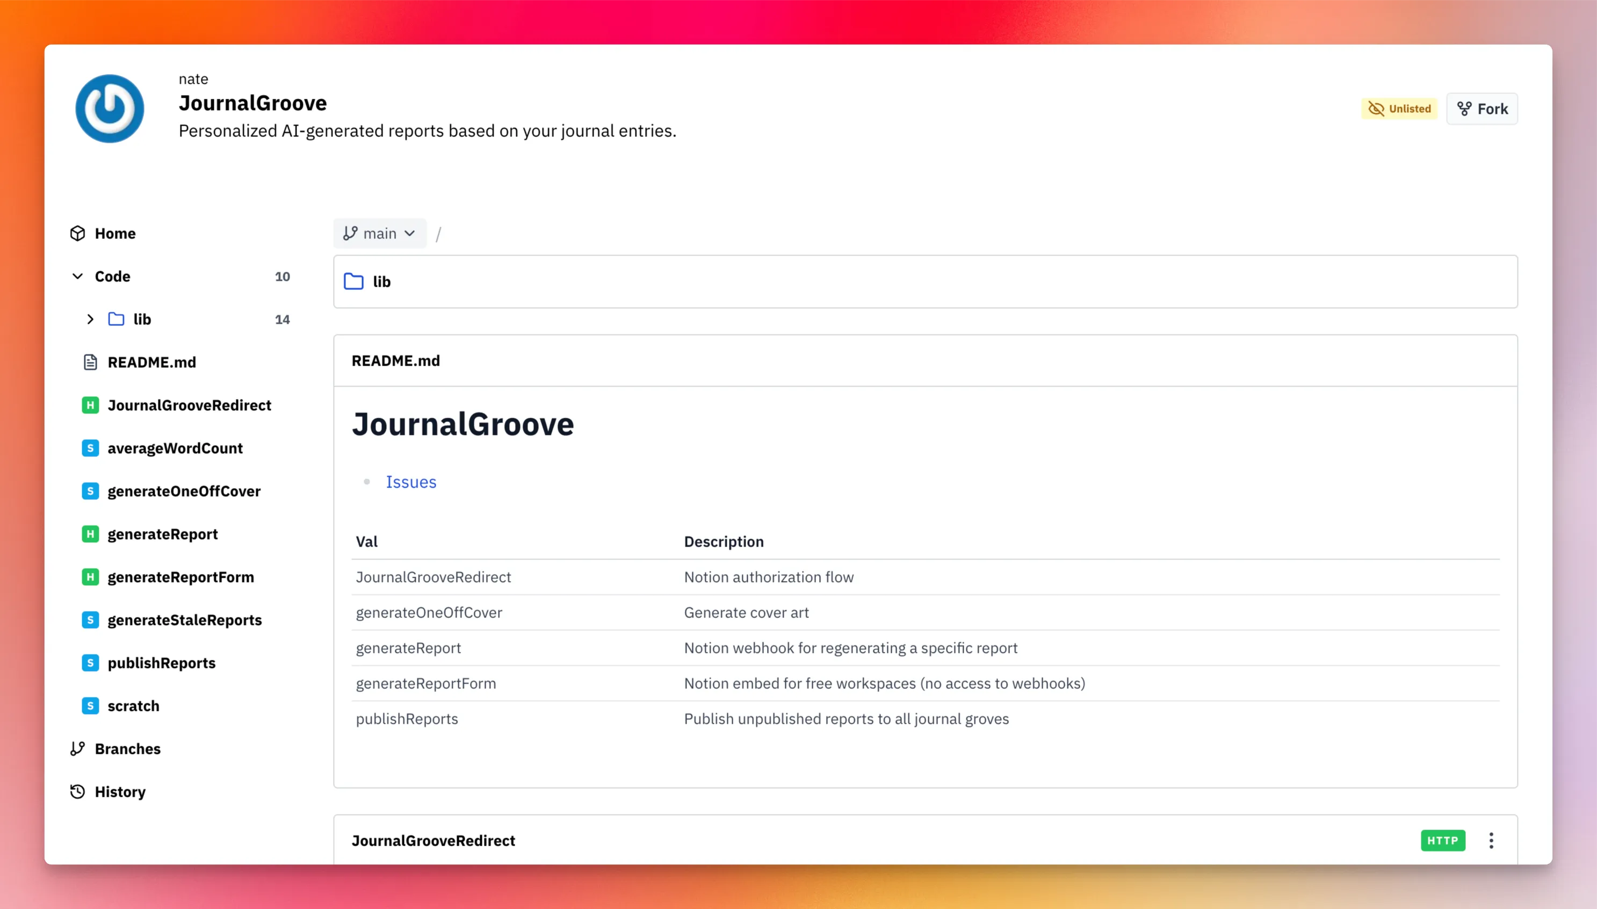Open README.md file in the sidebar

click(151, 362)
